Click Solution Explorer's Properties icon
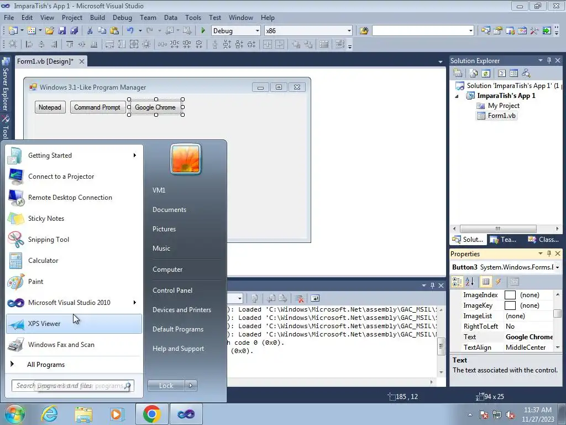 coord(458,74)
